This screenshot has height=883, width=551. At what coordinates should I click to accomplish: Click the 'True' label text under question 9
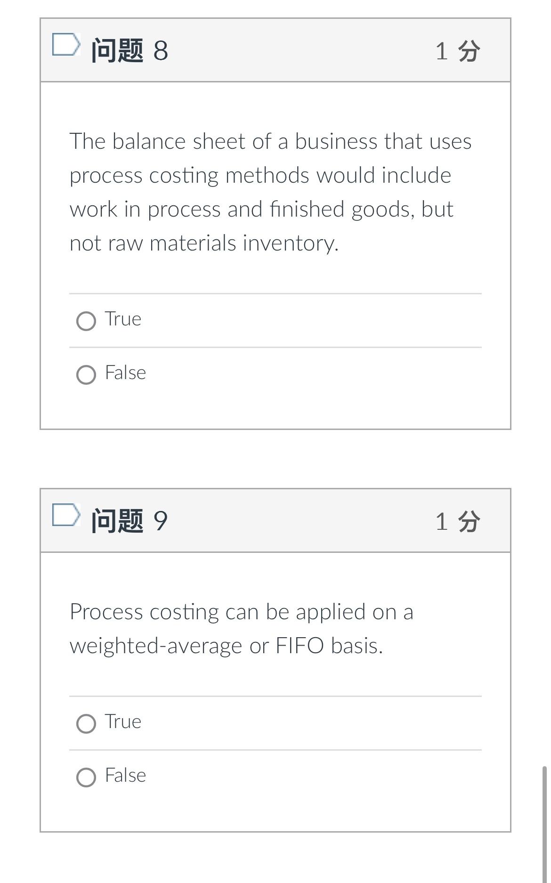pyautogui.click(x=123, y=721)
